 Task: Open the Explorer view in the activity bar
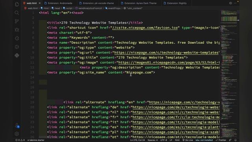point(17,4)
